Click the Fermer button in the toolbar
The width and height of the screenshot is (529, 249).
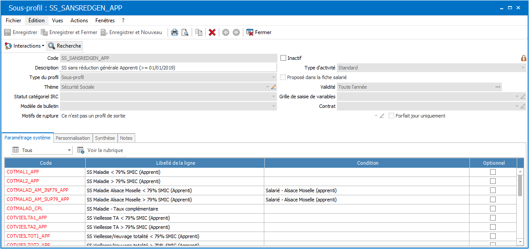[x=259, y=32]
